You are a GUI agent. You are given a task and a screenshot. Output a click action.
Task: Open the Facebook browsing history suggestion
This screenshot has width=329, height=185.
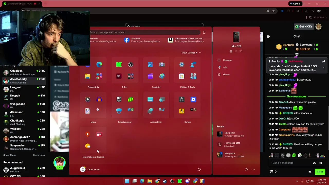pos(142,40)
